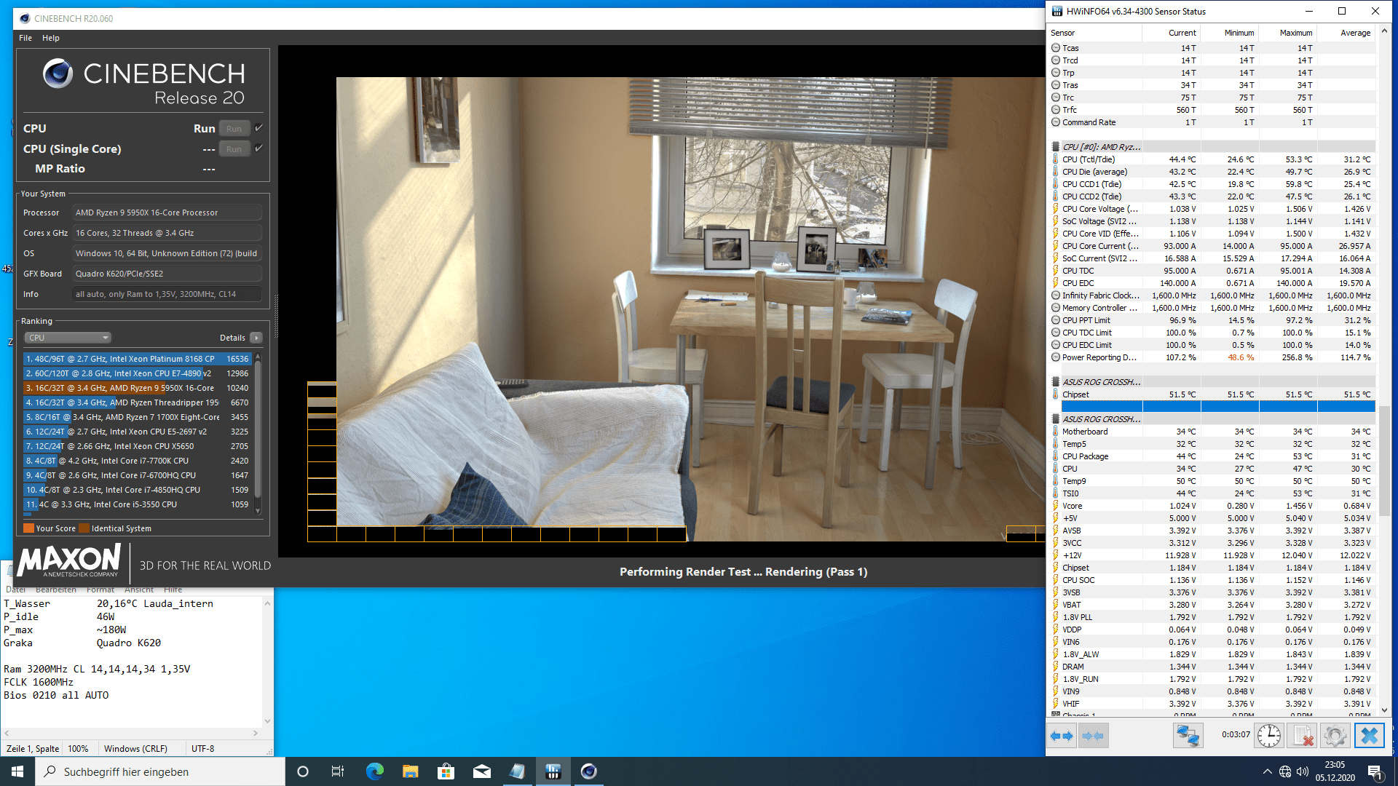Image resolution: width=1398 pixels, height=786 pixels.
Task: Switch to Cinebench via taskbar icon
Action: point(588,771)
